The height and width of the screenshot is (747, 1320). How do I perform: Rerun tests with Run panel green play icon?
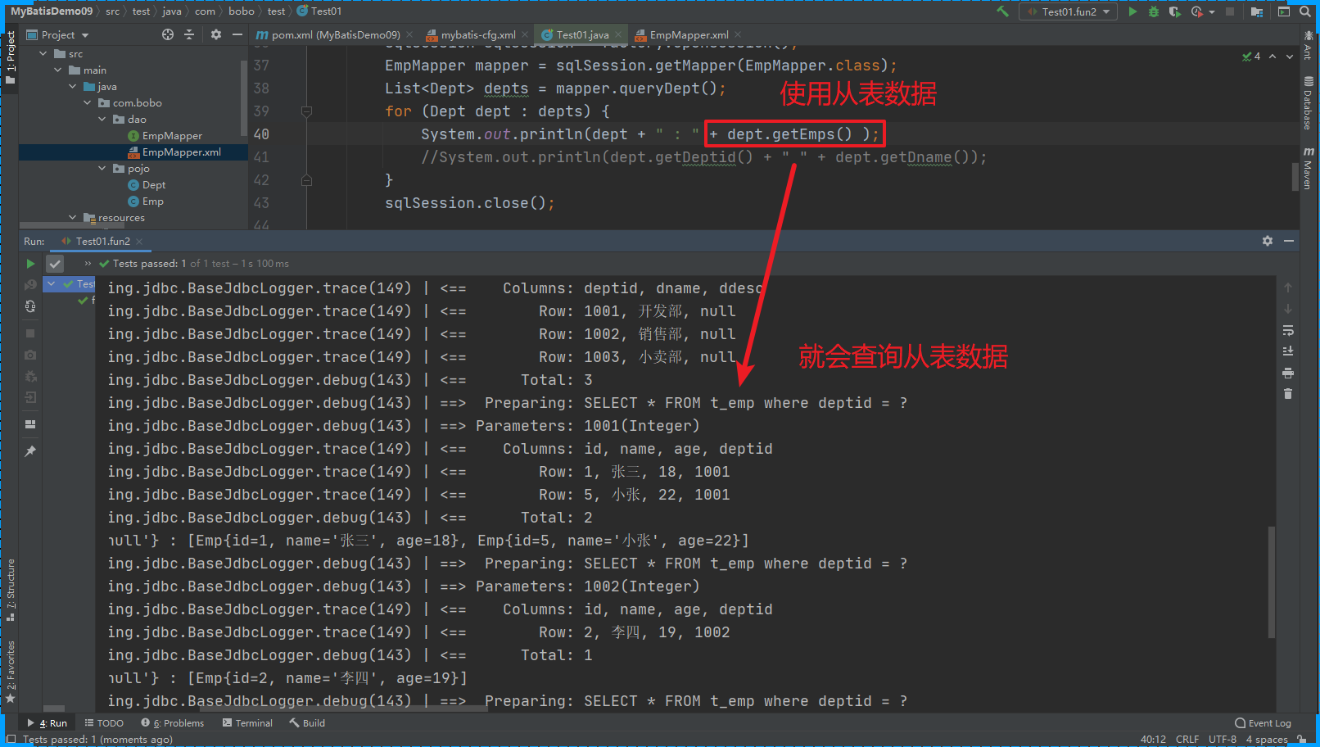tap(30, 264)
